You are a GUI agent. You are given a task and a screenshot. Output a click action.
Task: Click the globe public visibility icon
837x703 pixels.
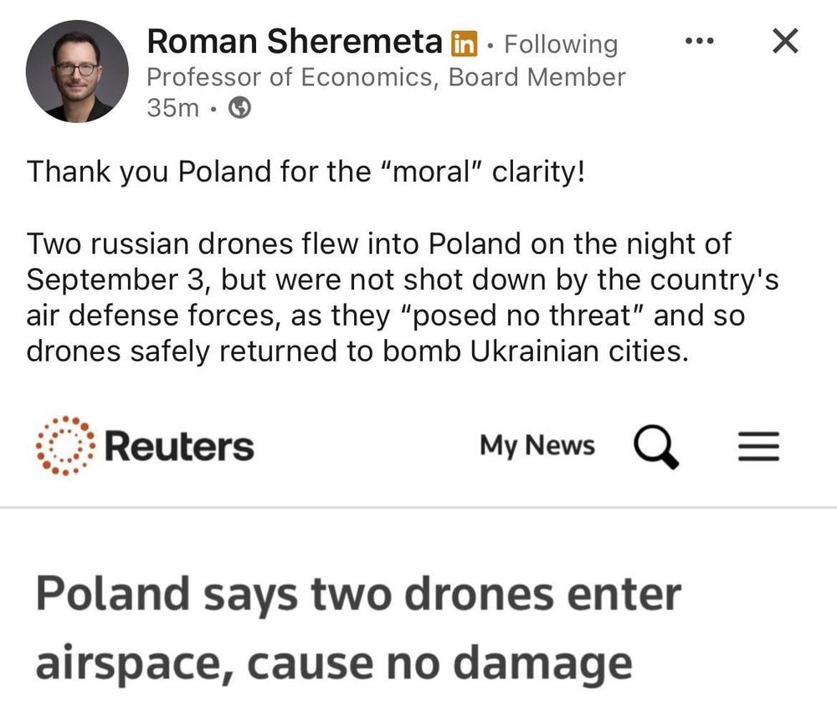[239, 108]
